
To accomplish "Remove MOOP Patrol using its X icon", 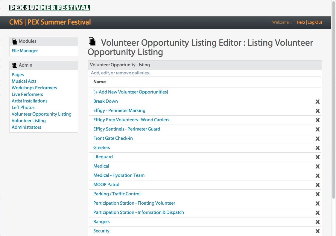I will (x=317, y=185).
